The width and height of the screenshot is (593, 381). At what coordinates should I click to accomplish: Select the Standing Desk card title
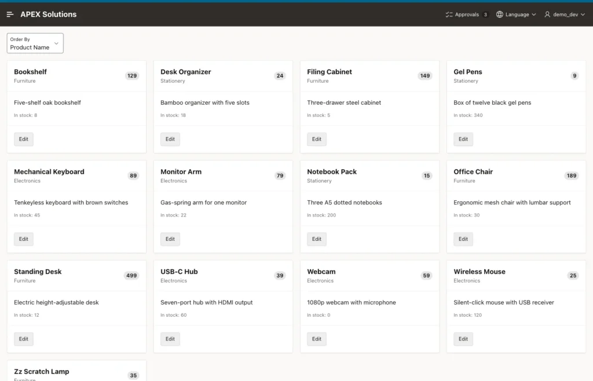tap(38, 272)
